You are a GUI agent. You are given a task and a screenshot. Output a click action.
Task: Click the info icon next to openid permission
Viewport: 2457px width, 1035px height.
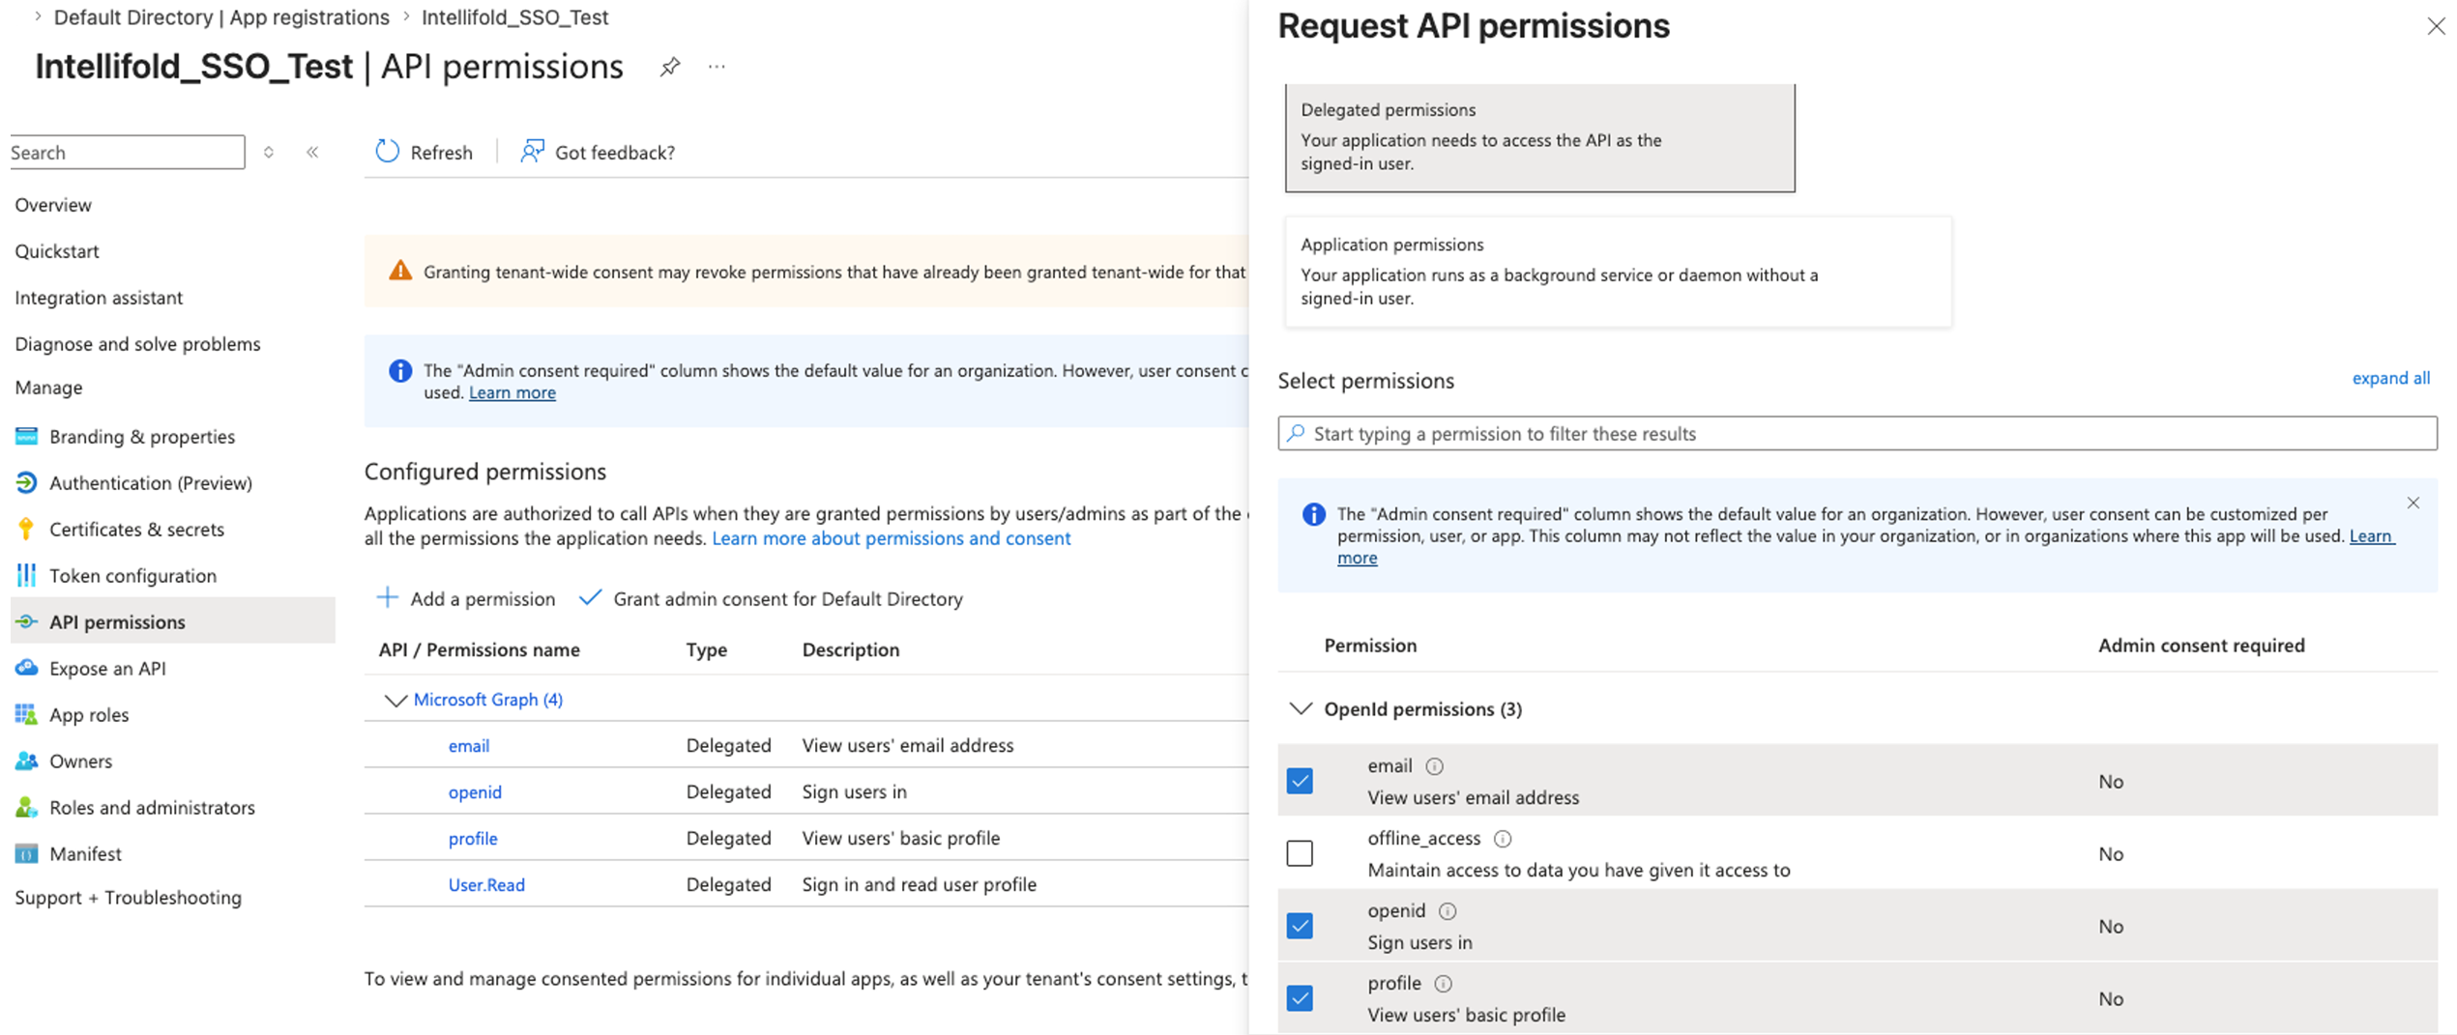(1448, 911)
